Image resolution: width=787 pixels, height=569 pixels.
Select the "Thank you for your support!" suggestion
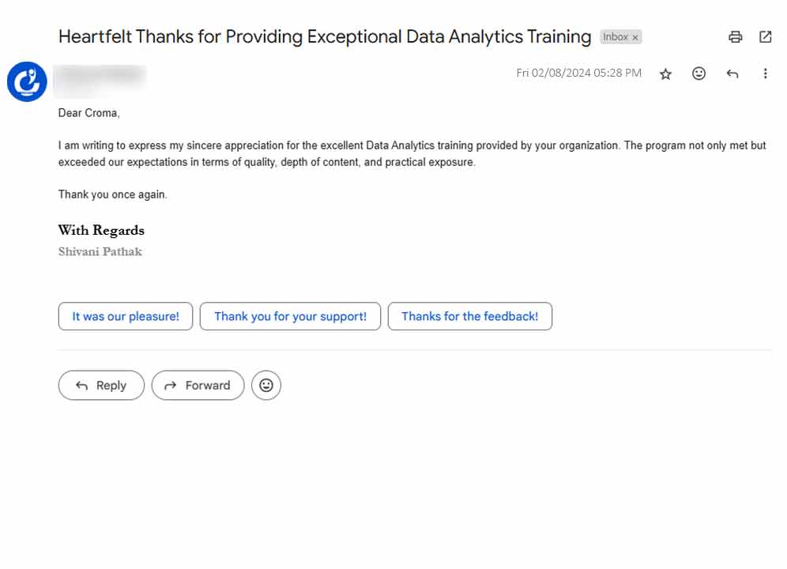tap(290, 316)
